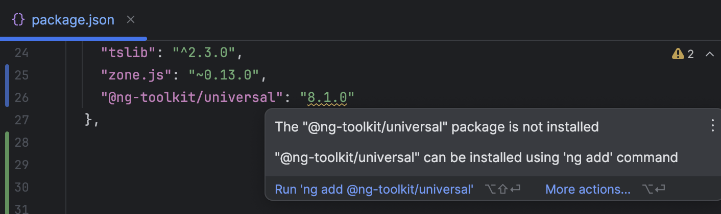Click the JSON braces icon on the package.json tab
This screenshot has height=214, width=721.
(18, 20)
